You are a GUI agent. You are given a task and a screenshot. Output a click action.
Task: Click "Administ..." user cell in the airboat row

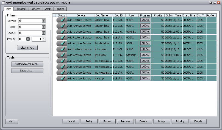pyautogui.click(x=132, y=32)
